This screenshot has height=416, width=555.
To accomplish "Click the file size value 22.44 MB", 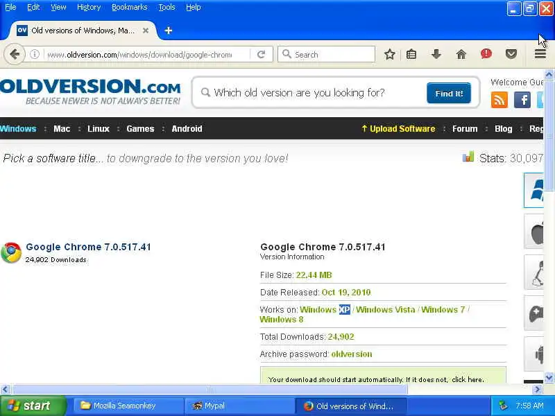I will pos(314,275).
